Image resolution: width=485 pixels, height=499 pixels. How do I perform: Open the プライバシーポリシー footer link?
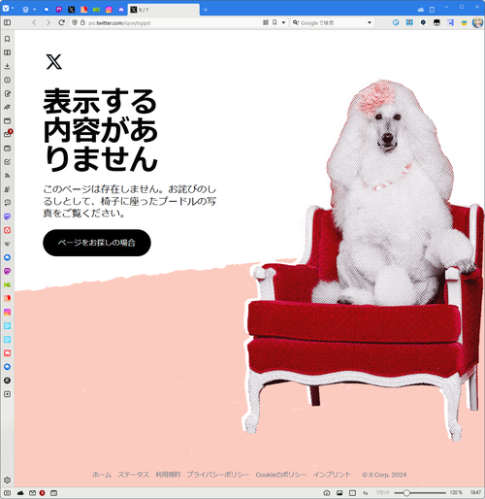(217, 475)
